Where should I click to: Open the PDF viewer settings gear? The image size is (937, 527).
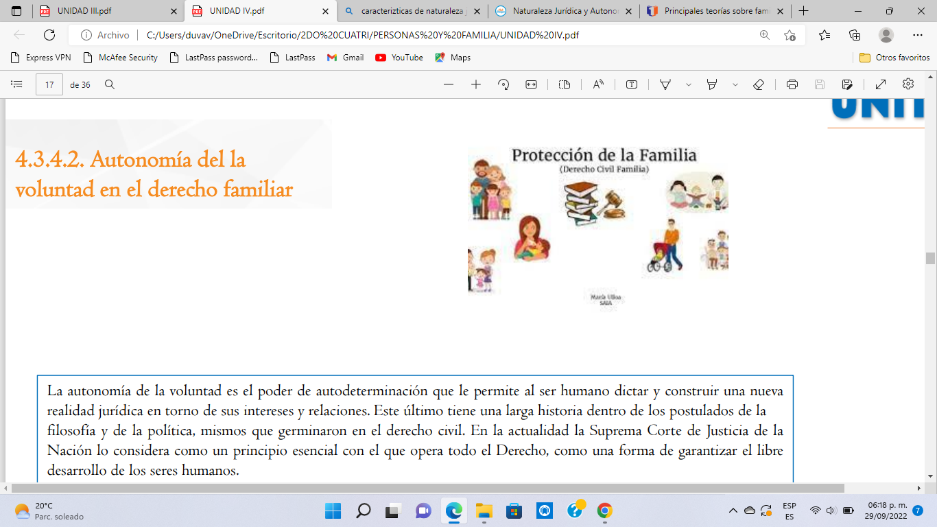click(x=908, y=84)
